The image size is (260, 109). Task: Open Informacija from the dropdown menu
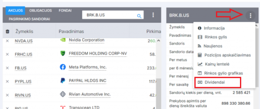coord(214,28)
